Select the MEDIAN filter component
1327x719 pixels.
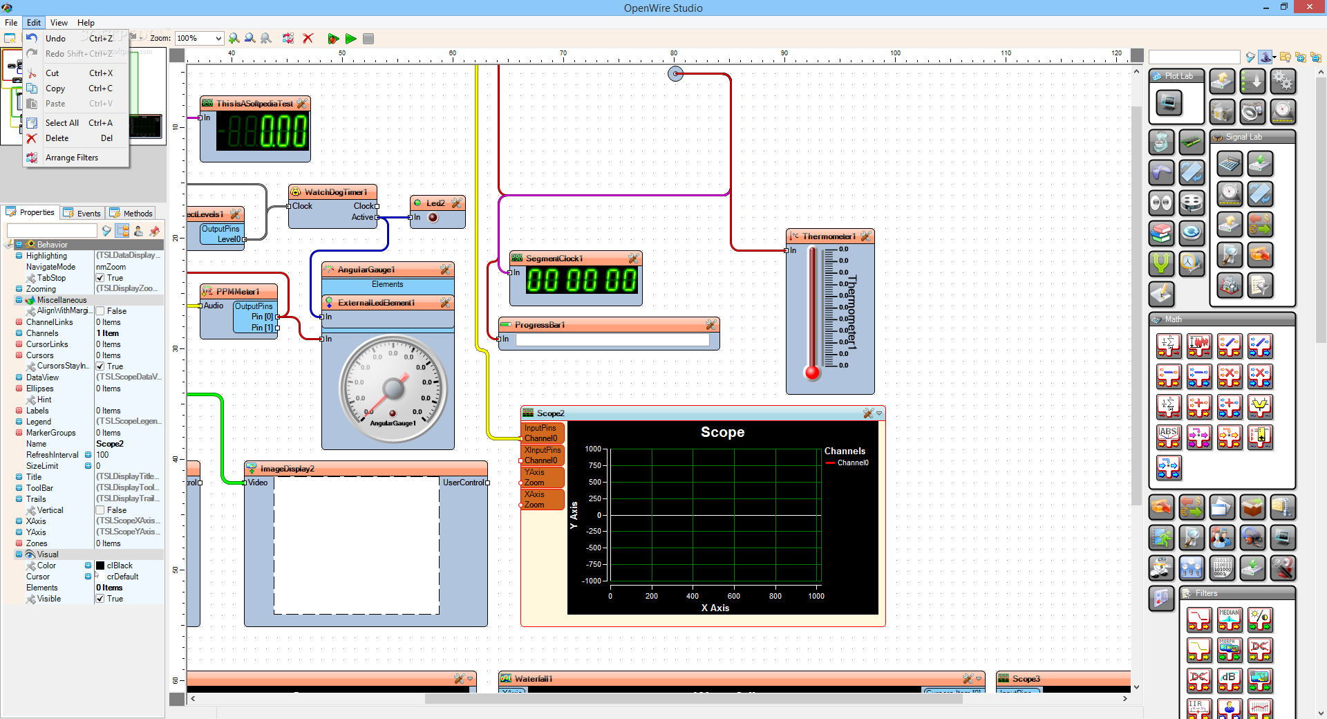1230,619
